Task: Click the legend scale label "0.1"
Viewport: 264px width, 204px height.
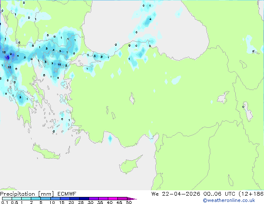Action: [x=5, y=202]
